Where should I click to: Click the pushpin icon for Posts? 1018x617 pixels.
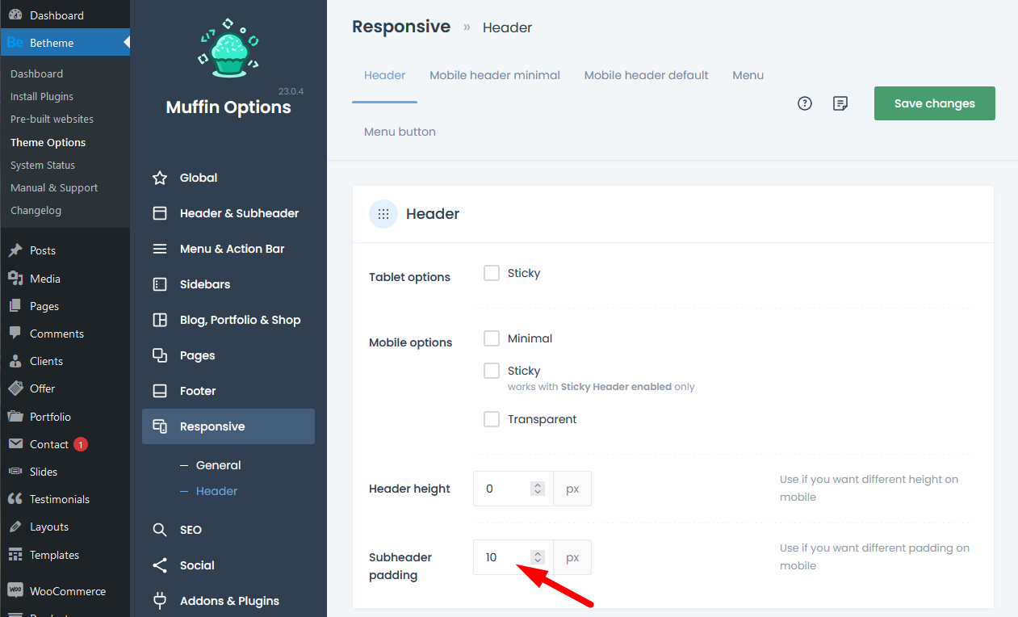pos(15,250)
